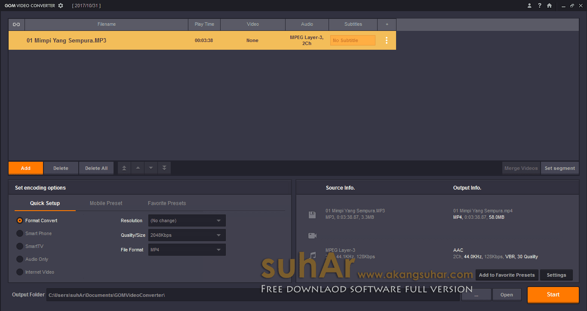Open the No Subtitle dropdown field
Image resolution: width=587 pixels, height=311 pixels.
pos(353,40)
